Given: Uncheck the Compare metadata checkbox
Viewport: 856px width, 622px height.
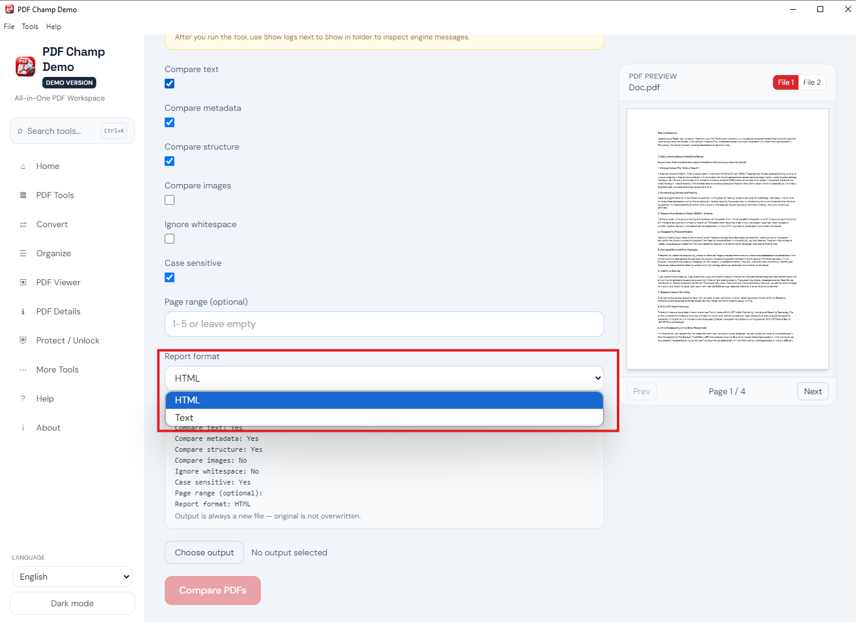Looking at the screenshot, I should click(x=170, y=122).
